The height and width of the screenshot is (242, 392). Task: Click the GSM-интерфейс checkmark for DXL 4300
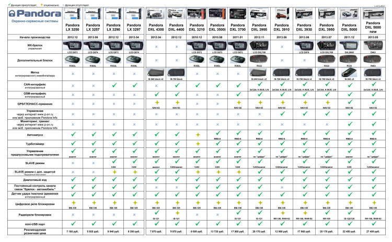click(155, 94)
